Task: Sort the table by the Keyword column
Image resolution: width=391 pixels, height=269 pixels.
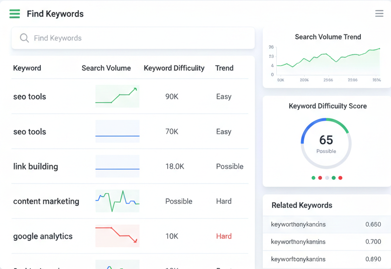Action: 27,68
